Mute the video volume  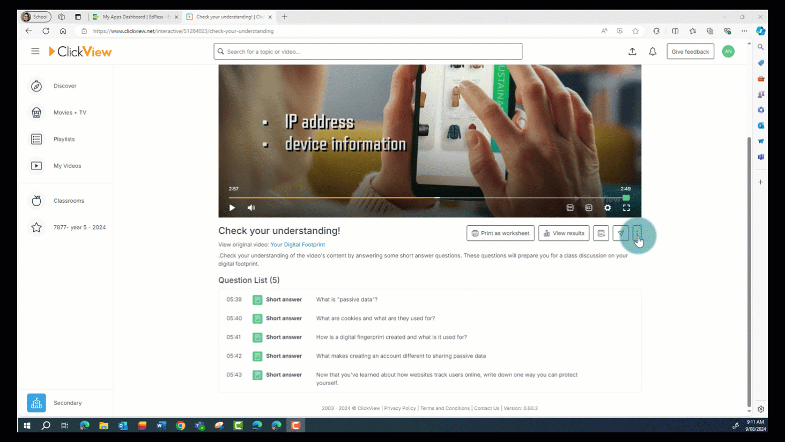(251, 208)
